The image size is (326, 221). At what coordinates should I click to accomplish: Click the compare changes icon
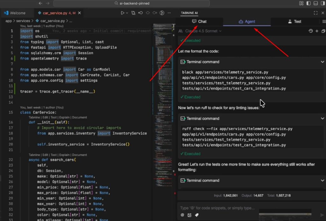[x=133, y=13]
